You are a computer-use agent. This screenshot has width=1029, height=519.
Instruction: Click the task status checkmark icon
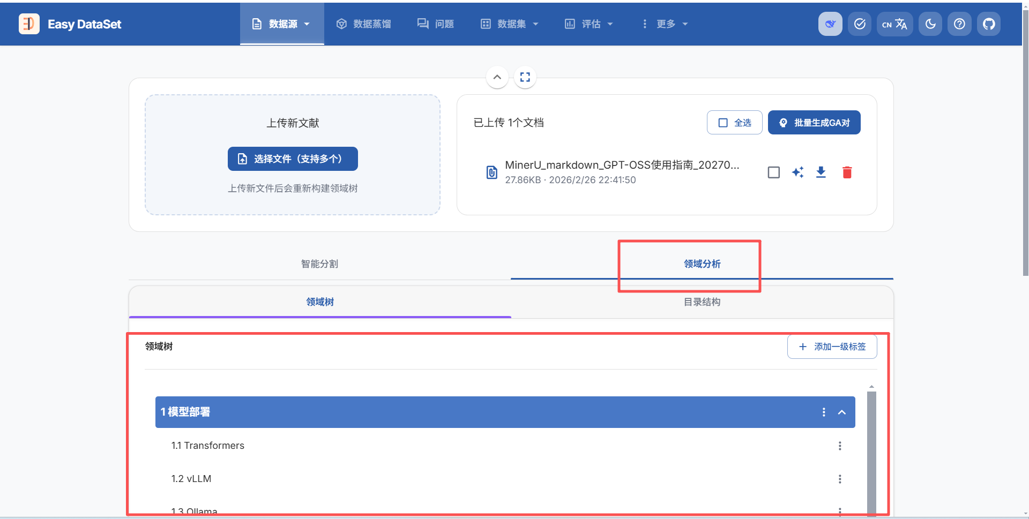tap(860, 24)
